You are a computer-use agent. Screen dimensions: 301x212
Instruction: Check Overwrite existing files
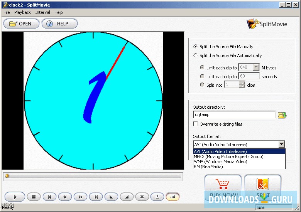click(x=195, y=124)
